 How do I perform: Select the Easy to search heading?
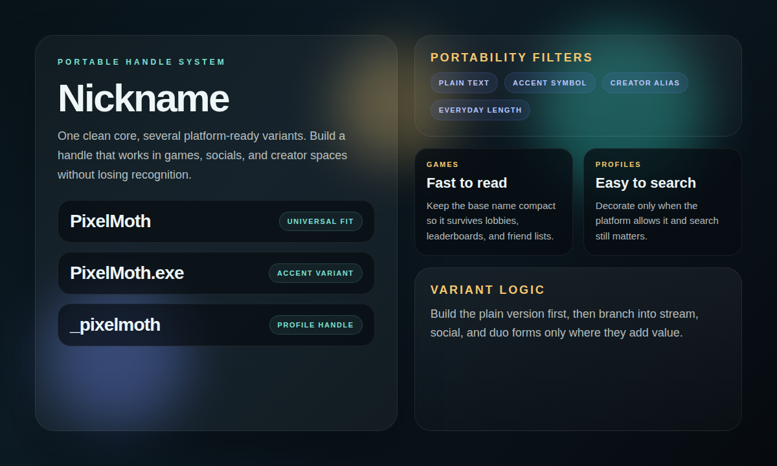tap(646, 183)
